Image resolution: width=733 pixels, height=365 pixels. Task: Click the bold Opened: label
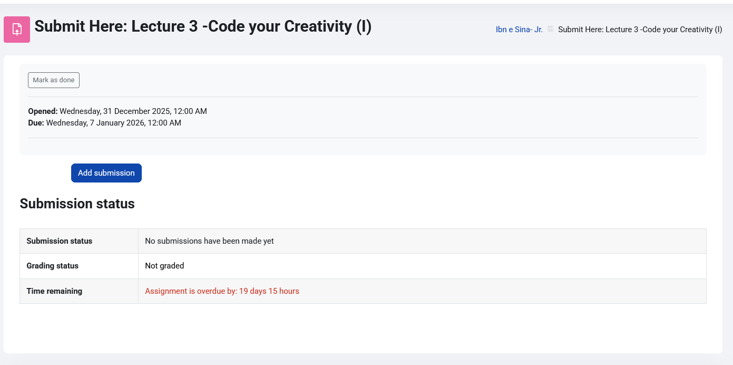click(x=43, y=111)
